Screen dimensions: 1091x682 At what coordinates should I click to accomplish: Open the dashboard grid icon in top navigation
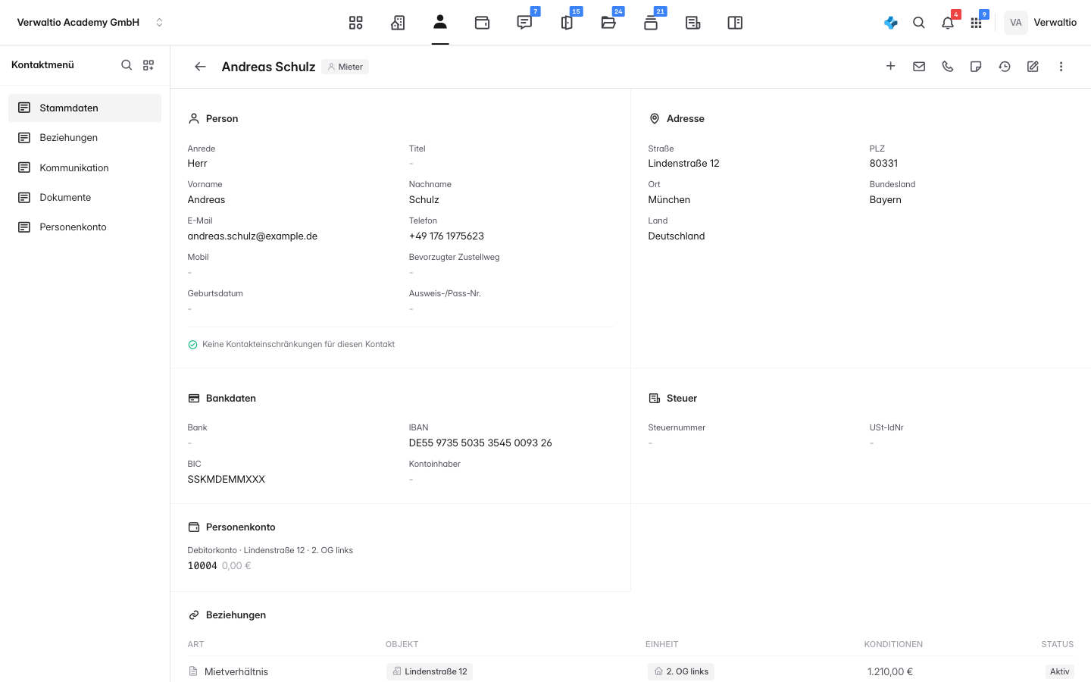point(356,23)
